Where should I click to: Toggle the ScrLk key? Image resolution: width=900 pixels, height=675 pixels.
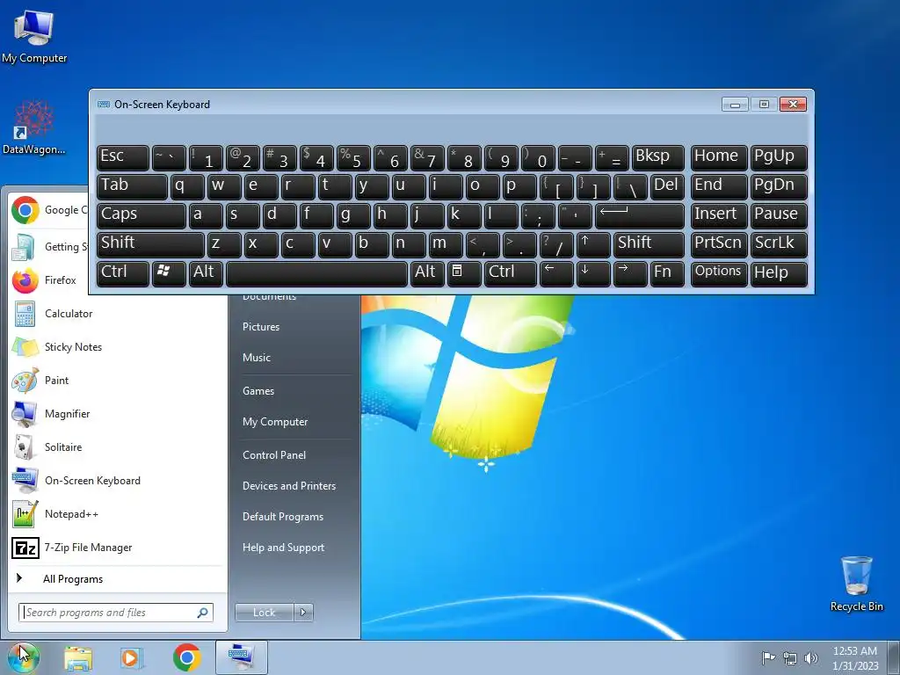[779, 244]
